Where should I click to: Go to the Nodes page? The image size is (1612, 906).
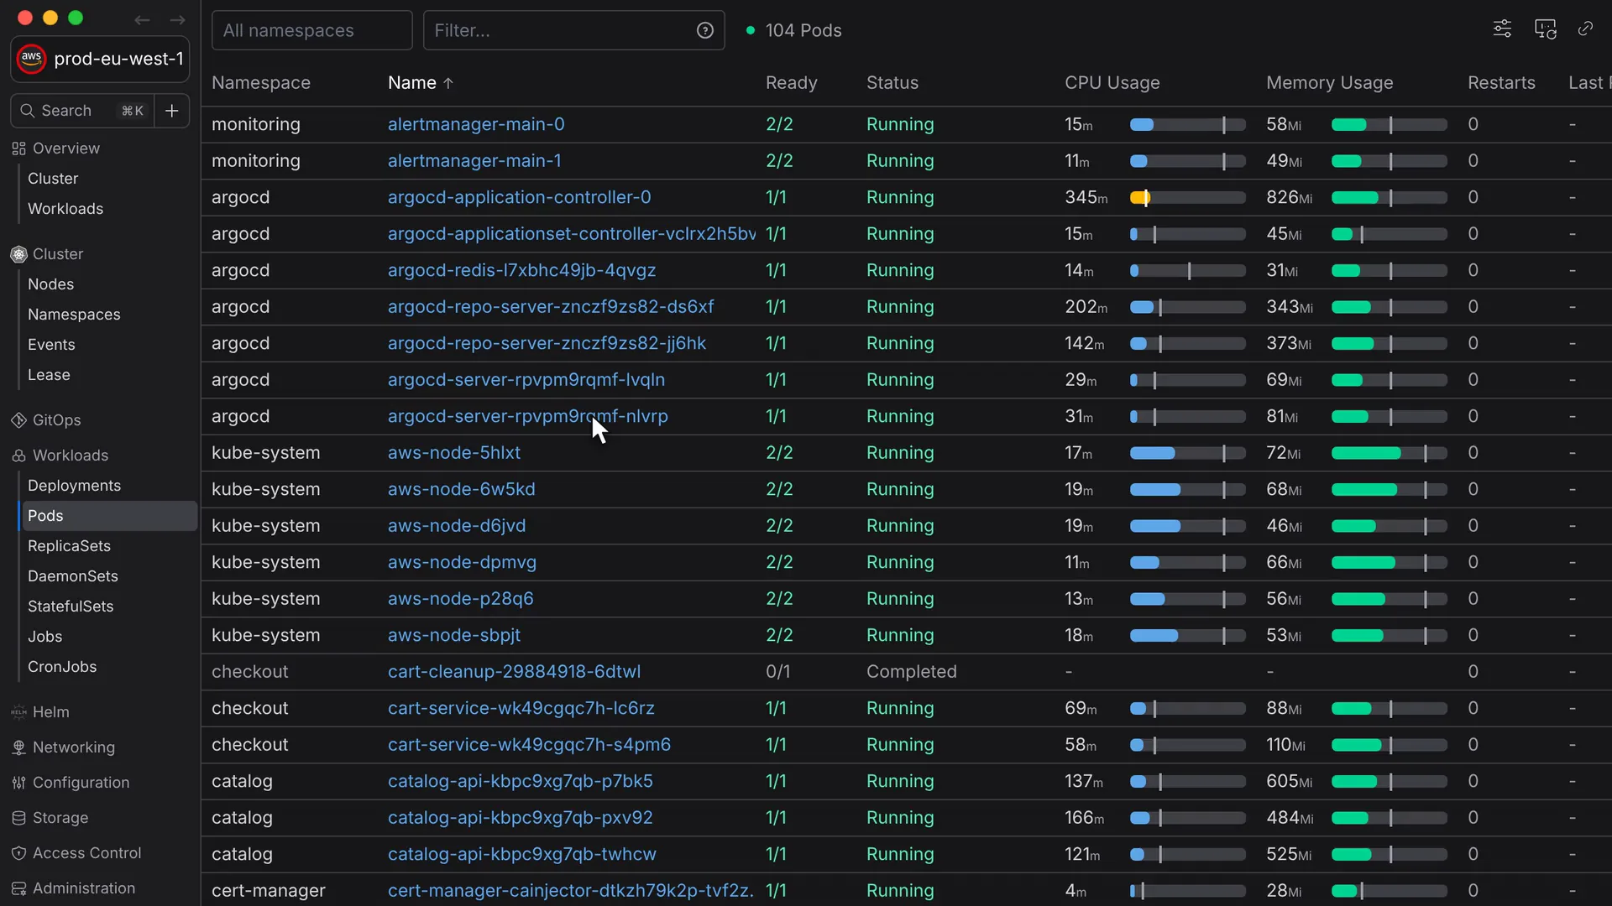pos(50,284)
